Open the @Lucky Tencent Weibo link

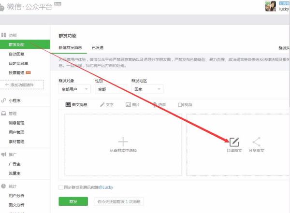(106, 187)
